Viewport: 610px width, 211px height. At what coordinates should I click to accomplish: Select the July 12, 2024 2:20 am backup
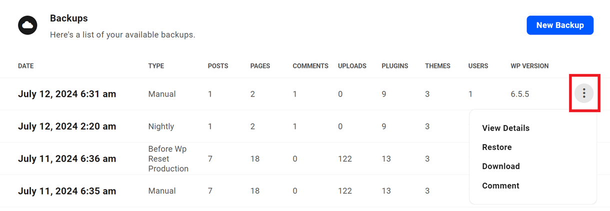(x=67, y=126)
